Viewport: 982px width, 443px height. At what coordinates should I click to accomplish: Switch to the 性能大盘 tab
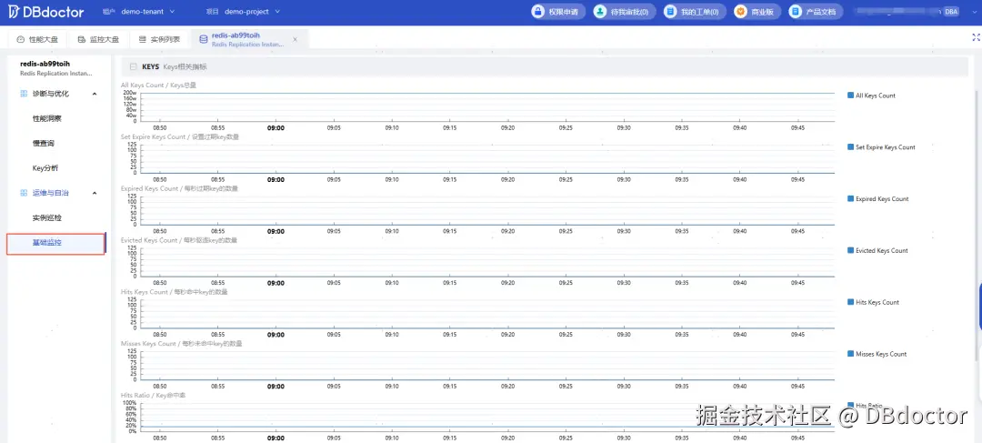click(37, 39)
